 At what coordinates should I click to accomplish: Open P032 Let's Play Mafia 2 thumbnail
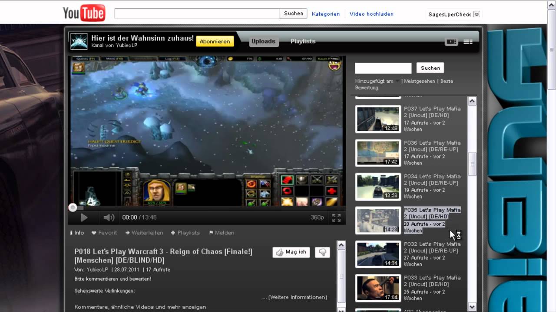[378, 254]
